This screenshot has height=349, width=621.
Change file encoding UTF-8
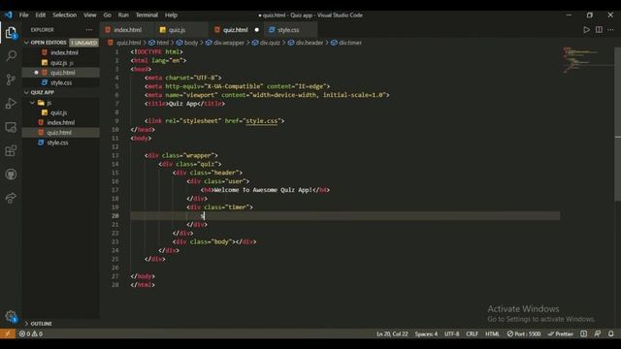[x=451, y=333]
